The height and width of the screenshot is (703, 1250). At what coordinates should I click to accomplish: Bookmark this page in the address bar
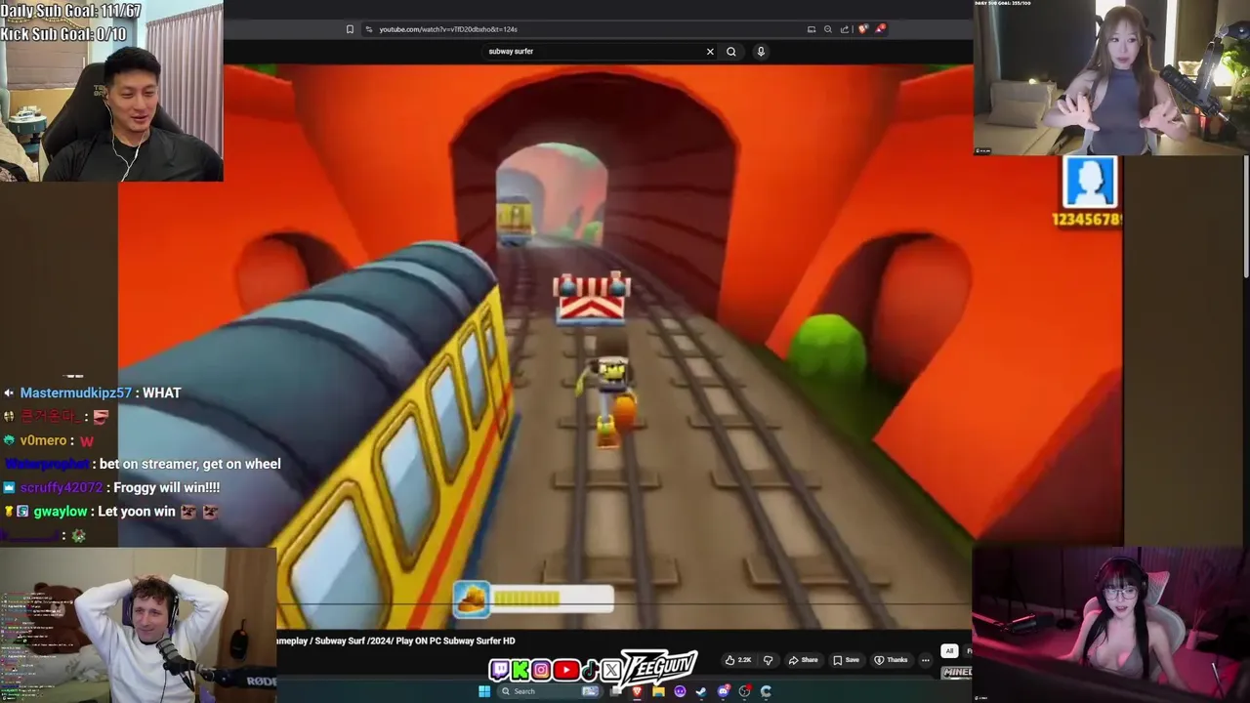click(350, 29)
